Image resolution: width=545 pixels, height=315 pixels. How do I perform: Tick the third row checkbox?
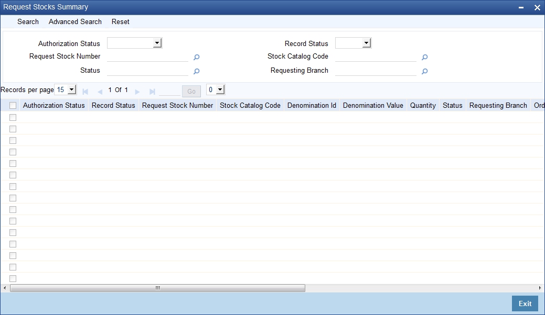point(13,140)
